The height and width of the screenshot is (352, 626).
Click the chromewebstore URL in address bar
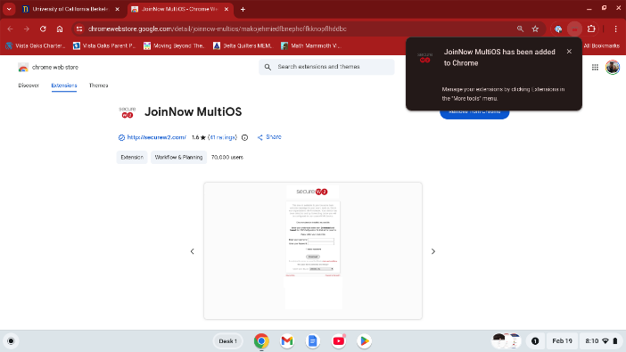coord(218,29)
